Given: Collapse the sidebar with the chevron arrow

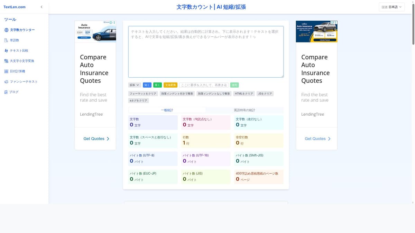Looking at the screenshot, I should pyautogui.click(x=41, y=7).
